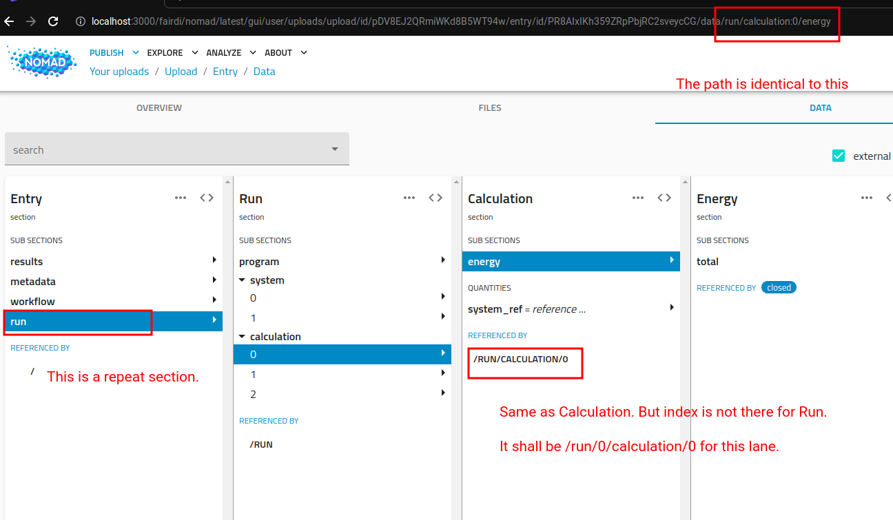This screenshot has width=893, height=520.
Task: Select program in Run lane
Action: tap(342, 261)
